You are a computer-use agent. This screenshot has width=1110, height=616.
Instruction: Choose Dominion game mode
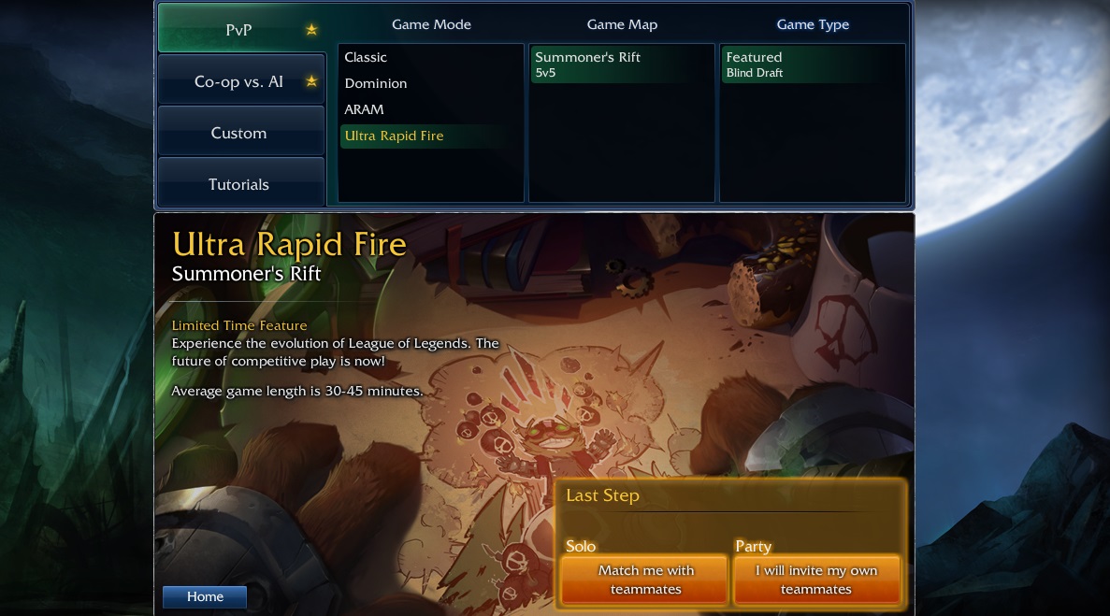430,83
